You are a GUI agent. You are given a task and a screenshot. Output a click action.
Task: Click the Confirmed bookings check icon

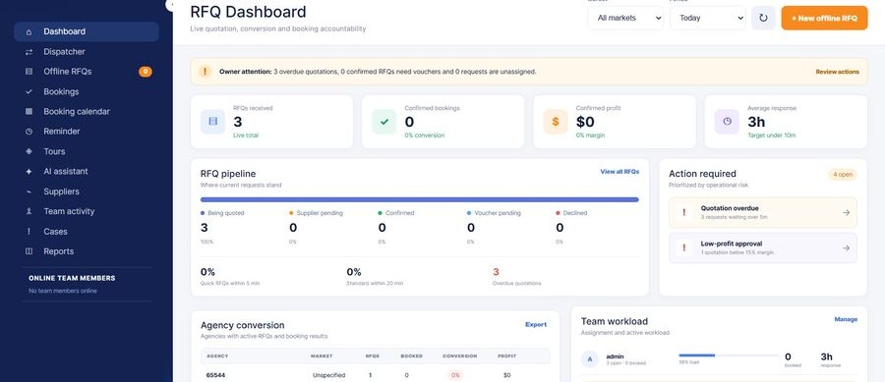(x=383, y=122)
